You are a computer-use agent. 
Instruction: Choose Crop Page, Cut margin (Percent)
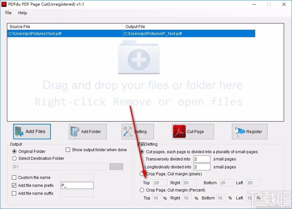[x=142, y=190]
